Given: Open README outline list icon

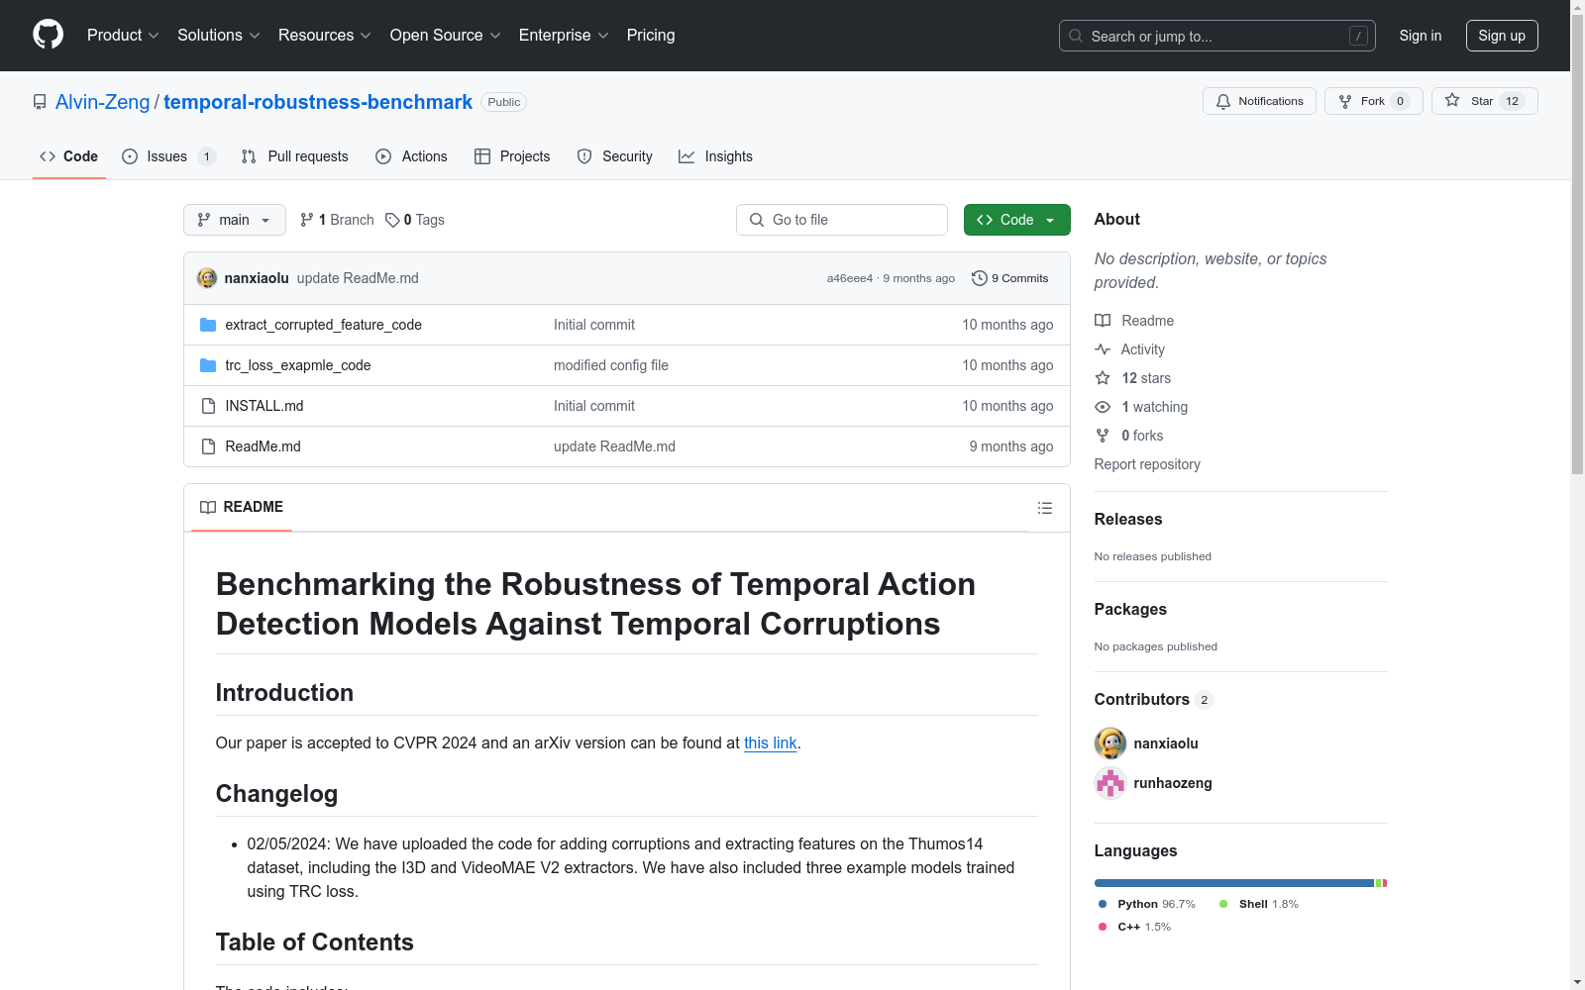Looking at the screenshot, I should pos(1044,508).
